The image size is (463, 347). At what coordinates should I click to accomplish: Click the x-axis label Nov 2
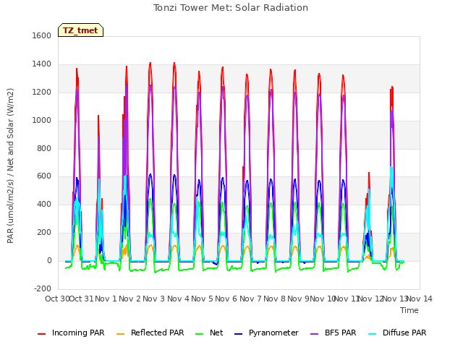click(x=130, y=299)
